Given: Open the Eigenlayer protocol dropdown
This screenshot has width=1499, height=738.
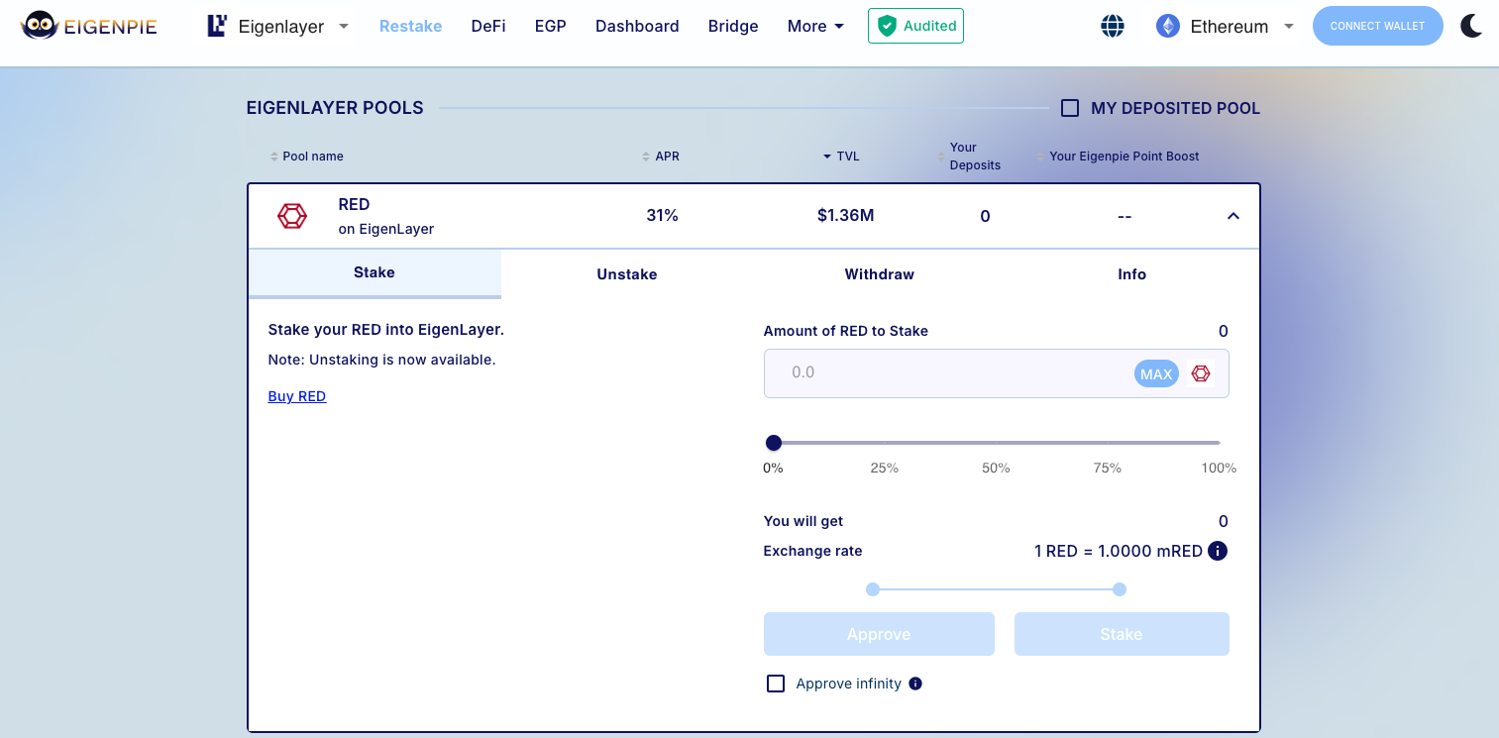Looking at the screenshot, I should [278, 27].
